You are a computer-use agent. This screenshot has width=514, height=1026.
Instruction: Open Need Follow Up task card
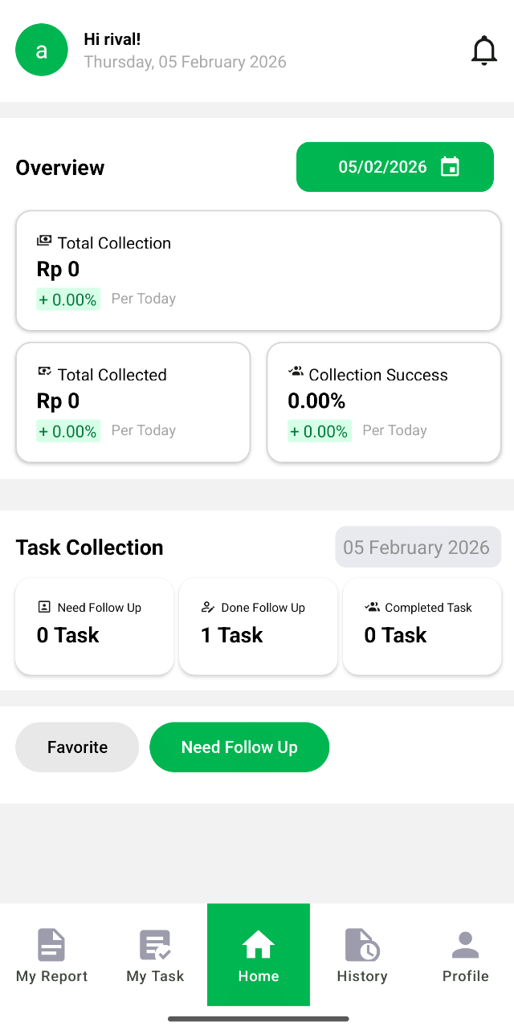95,626
